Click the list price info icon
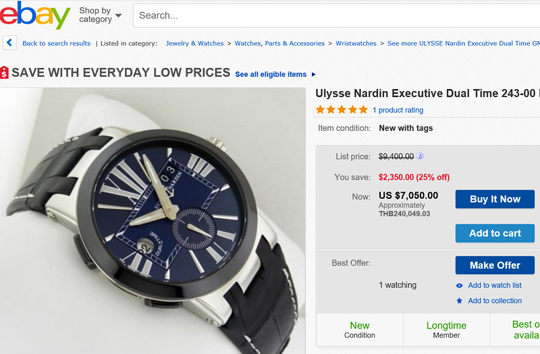The image size is (540, 354). 420,156
